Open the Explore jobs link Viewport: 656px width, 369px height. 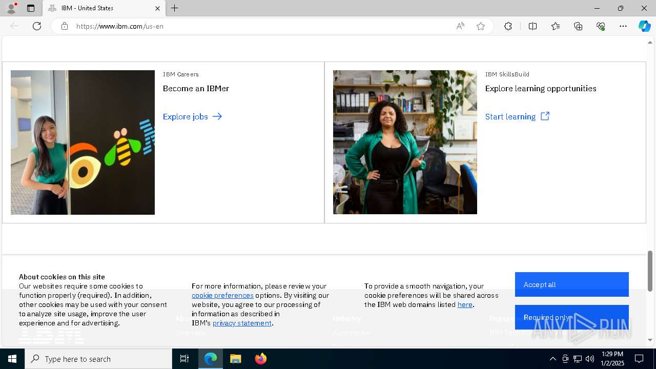186,117
